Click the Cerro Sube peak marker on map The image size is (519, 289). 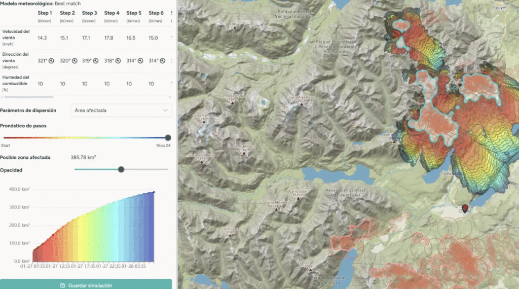(298, 199)
